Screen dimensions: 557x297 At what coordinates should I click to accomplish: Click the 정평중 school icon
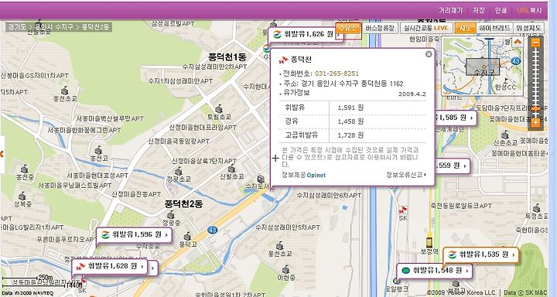pyautogui.click(x=171, y=214)
